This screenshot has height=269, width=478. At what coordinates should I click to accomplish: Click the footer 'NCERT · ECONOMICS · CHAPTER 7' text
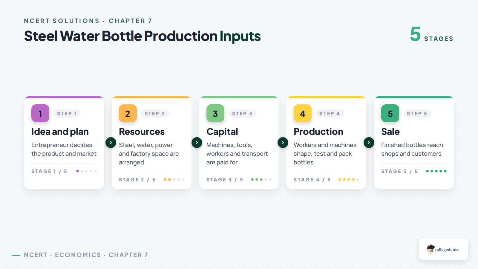86,255
